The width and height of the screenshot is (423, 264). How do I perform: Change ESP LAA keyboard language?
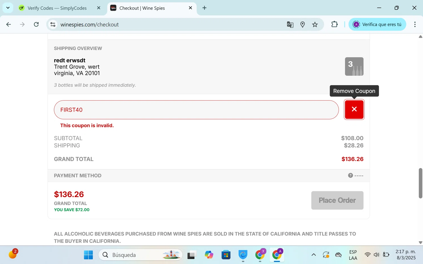[x=353, y=255]
